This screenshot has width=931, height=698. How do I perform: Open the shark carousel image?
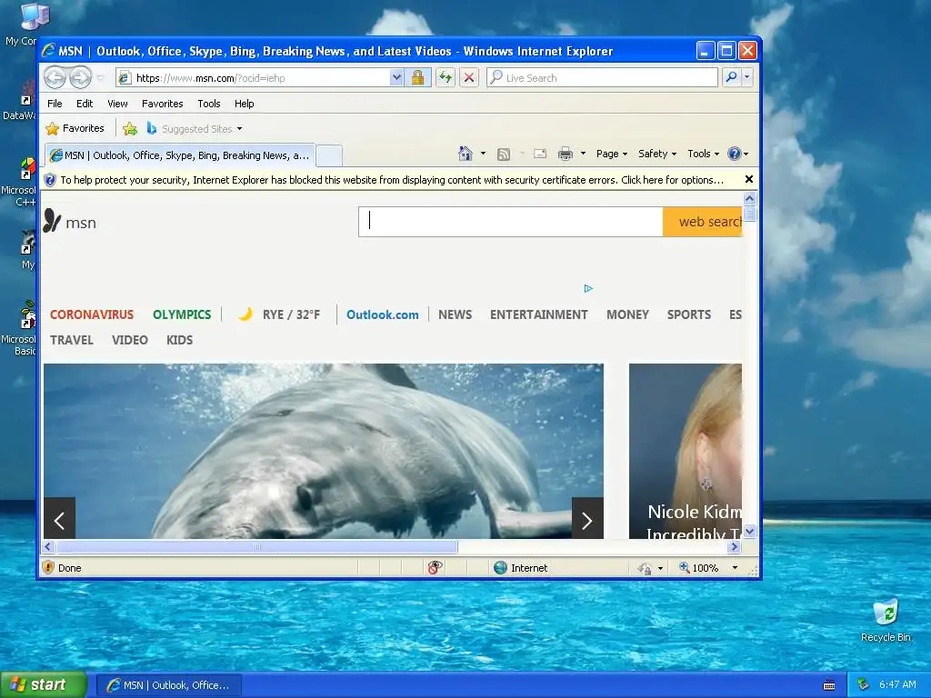click(x=324, y=451)
